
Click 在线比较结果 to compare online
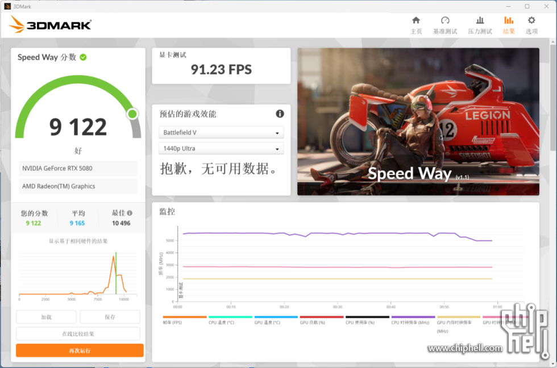78,333
